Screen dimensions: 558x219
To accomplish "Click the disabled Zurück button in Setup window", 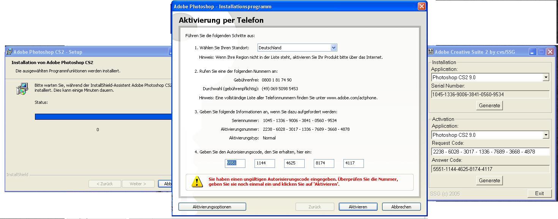I will click(104, 184).
